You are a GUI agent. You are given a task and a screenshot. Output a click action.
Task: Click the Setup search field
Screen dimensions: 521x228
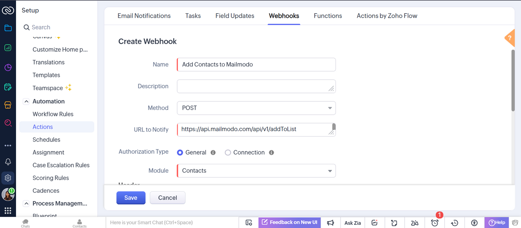tap(56, 27)
